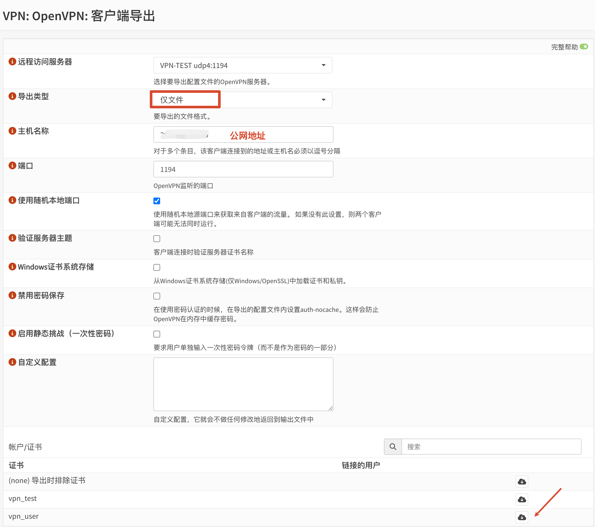
Task: Click 完整帮助 label text
Action: click(564, 47)
